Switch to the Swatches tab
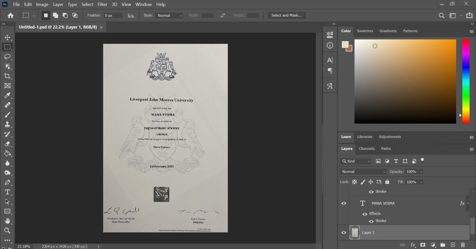This screenshot has width=476, height=249. [x=365, y=31]
